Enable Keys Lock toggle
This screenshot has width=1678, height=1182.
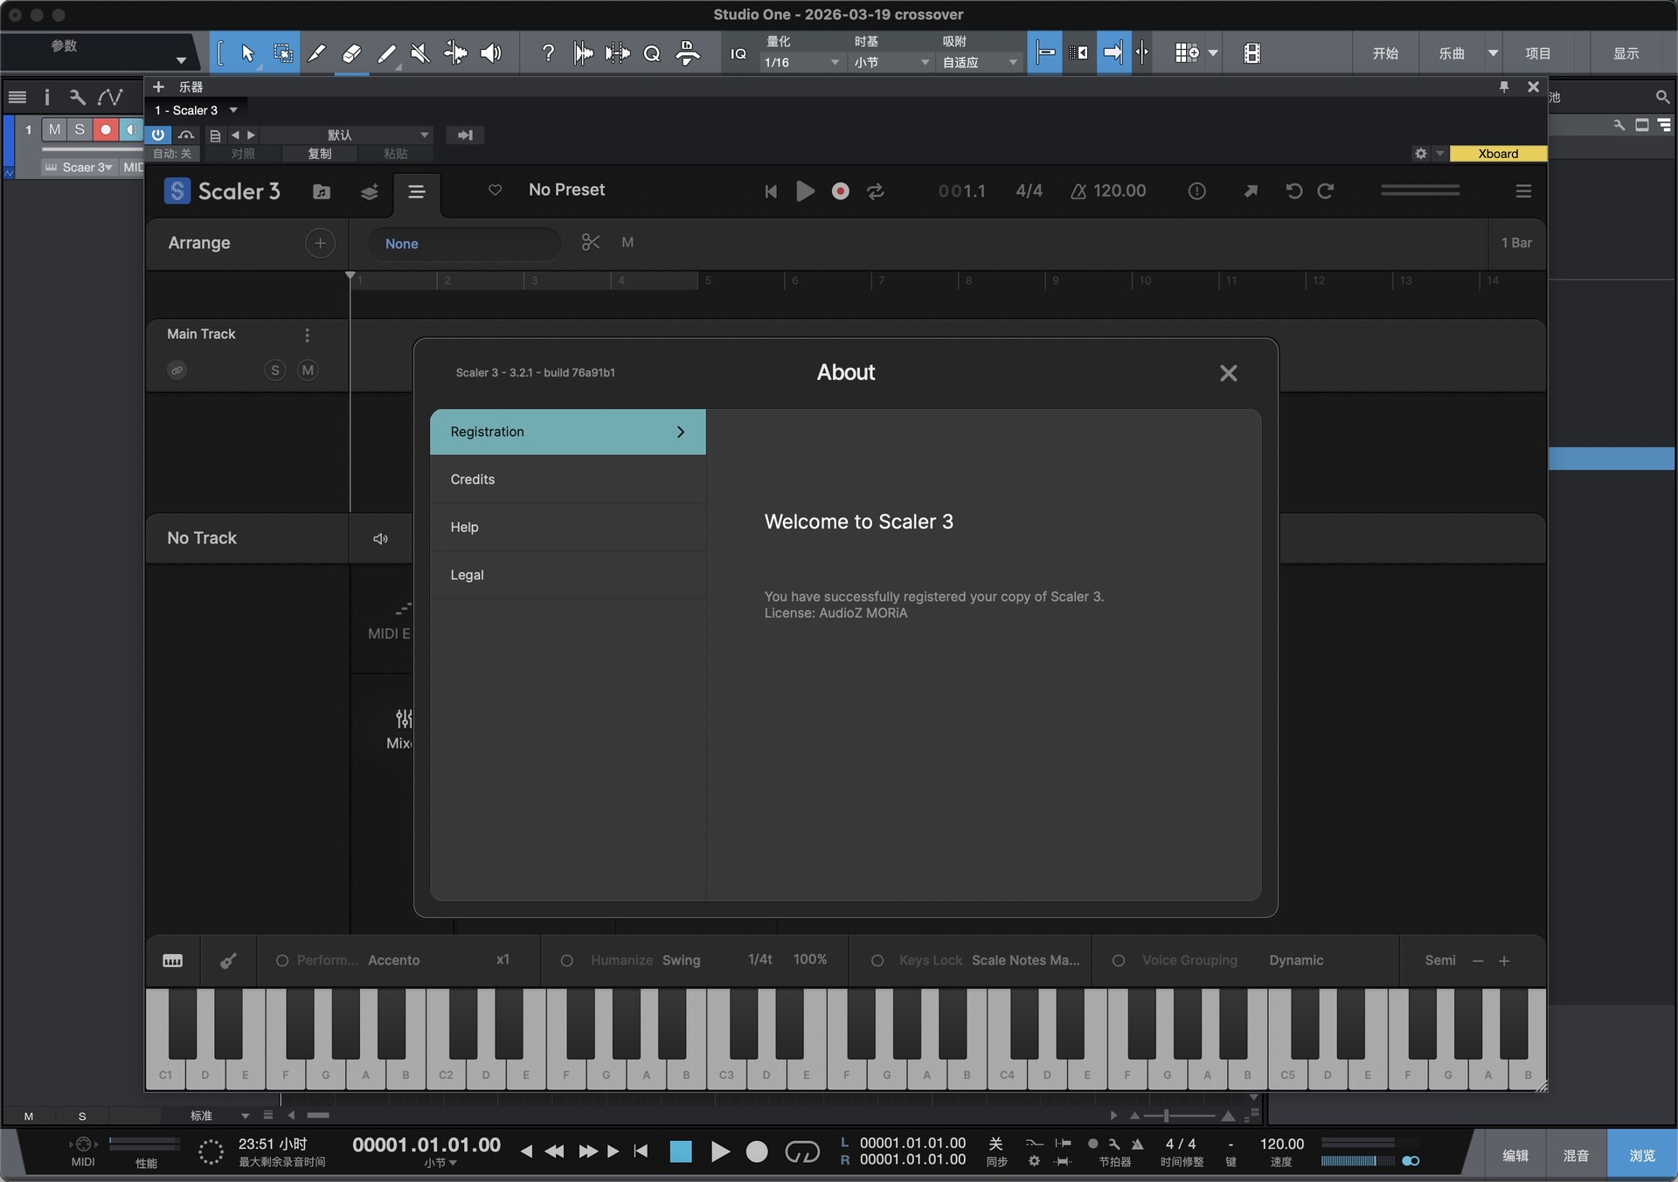(877, 961)
